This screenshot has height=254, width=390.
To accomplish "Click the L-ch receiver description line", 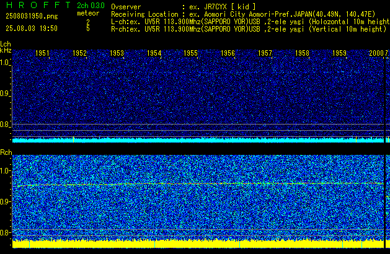I will (x=250, y=22).
